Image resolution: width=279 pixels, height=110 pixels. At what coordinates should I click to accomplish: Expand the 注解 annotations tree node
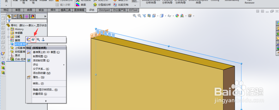8,37
